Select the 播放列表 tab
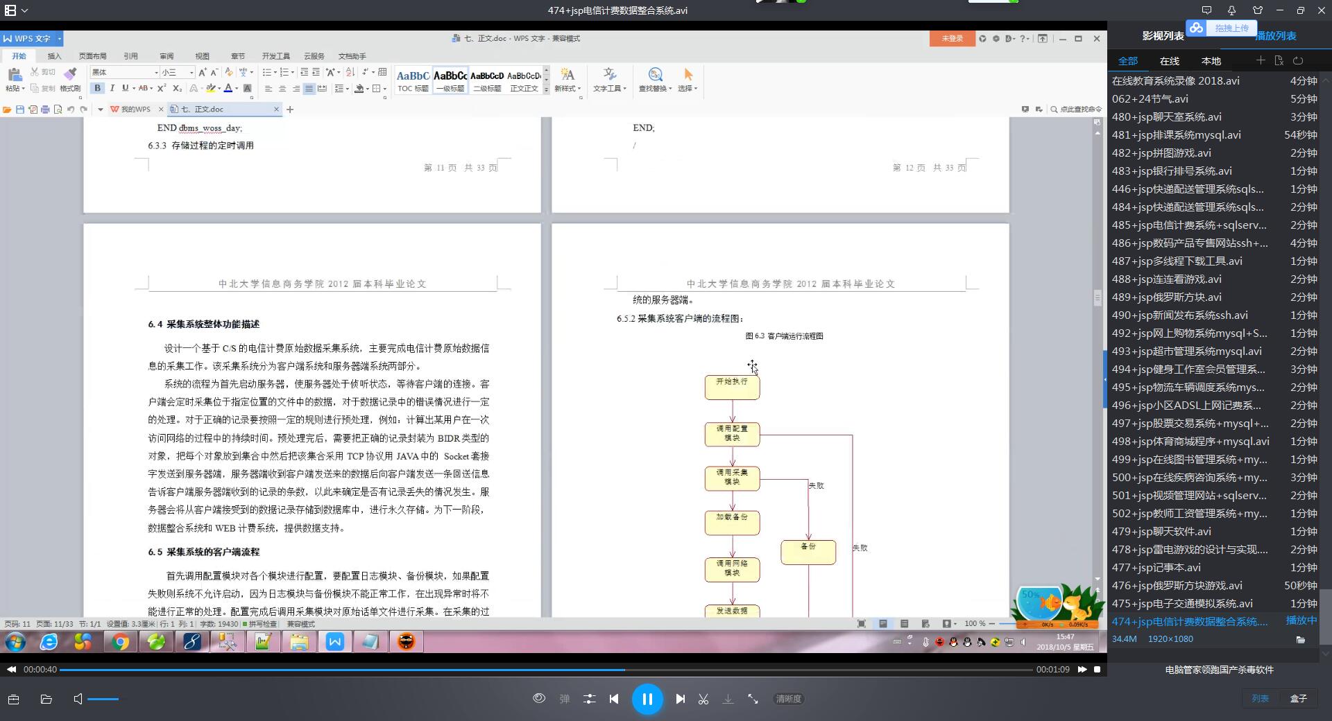Image resolution: width=1332 pixels, height=721 pixels. 1276,36
